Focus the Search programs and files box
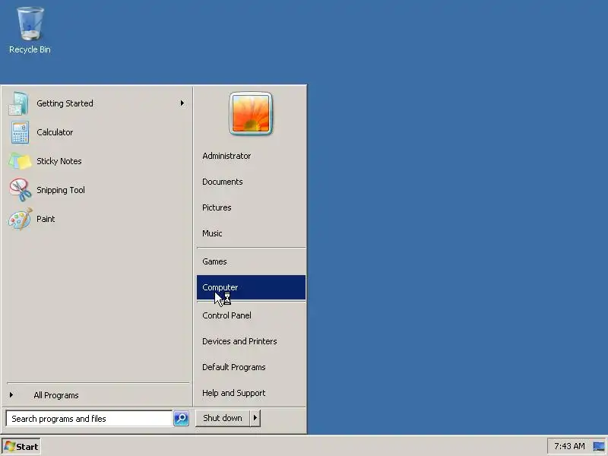The height and width of the screenshot is (456, 608). (x=89, y=419)
